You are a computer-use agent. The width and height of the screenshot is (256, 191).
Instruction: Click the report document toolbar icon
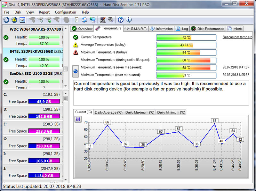76,20
